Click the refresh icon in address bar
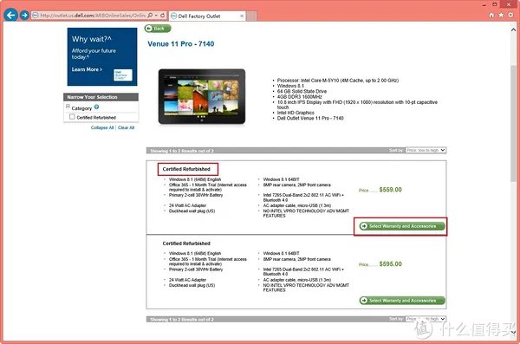Screen dimensions: 520x344 coord(163,16)
